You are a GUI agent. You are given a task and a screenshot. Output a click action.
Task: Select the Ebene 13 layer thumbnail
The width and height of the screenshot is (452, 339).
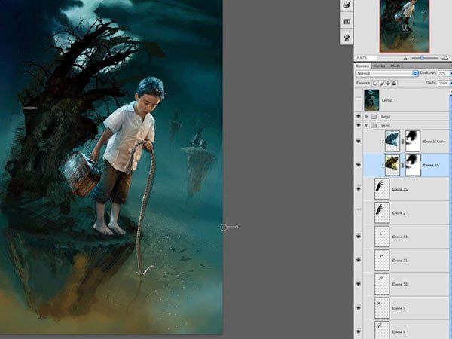click(x=382, y=237)
